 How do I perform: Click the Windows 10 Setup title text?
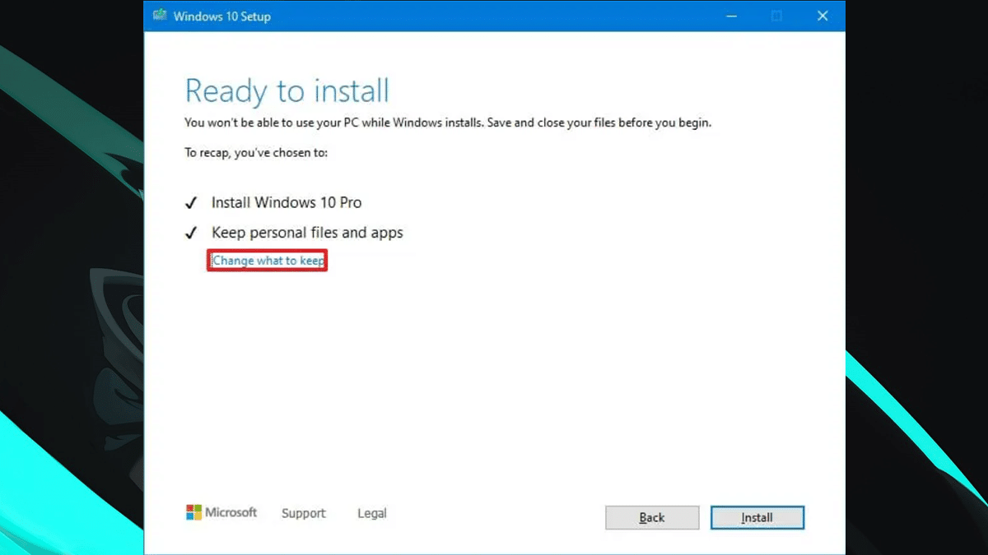tap(221, 16)
